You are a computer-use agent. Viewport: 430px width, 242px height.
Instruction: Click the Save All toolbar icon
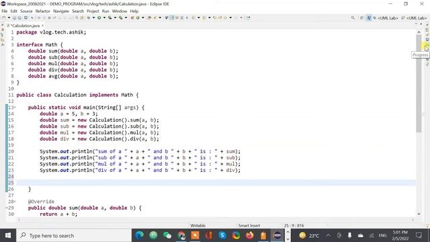coord(19,18)
